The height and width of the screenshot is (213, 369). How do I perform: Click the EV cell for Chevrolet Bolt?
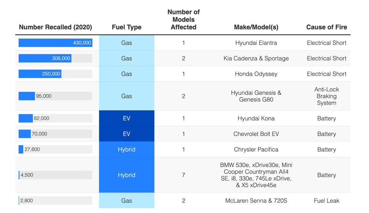pyautogui.click(x=126, y=134)
